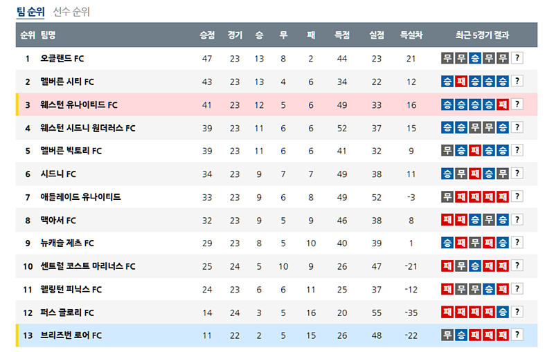Click the ? icon in 맥아서 FC row
The width and height of the screenshot is (554, 352).
click(517, 220)
